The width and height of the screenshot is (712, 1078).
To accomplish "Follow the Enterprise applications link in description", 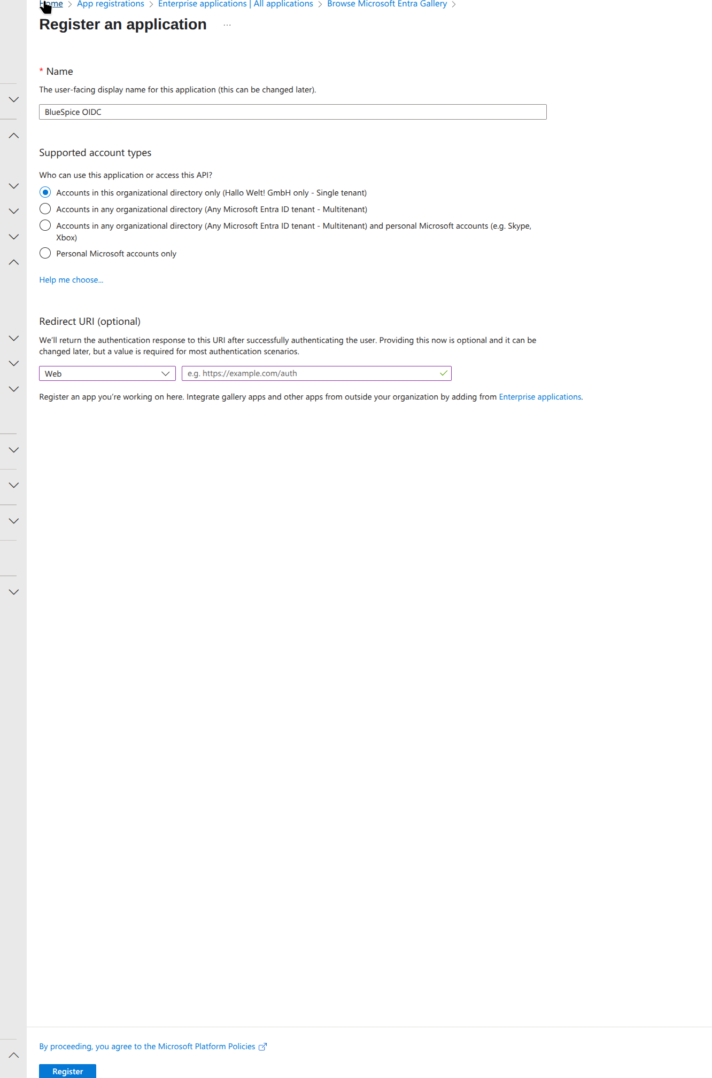I will (540, 397).
